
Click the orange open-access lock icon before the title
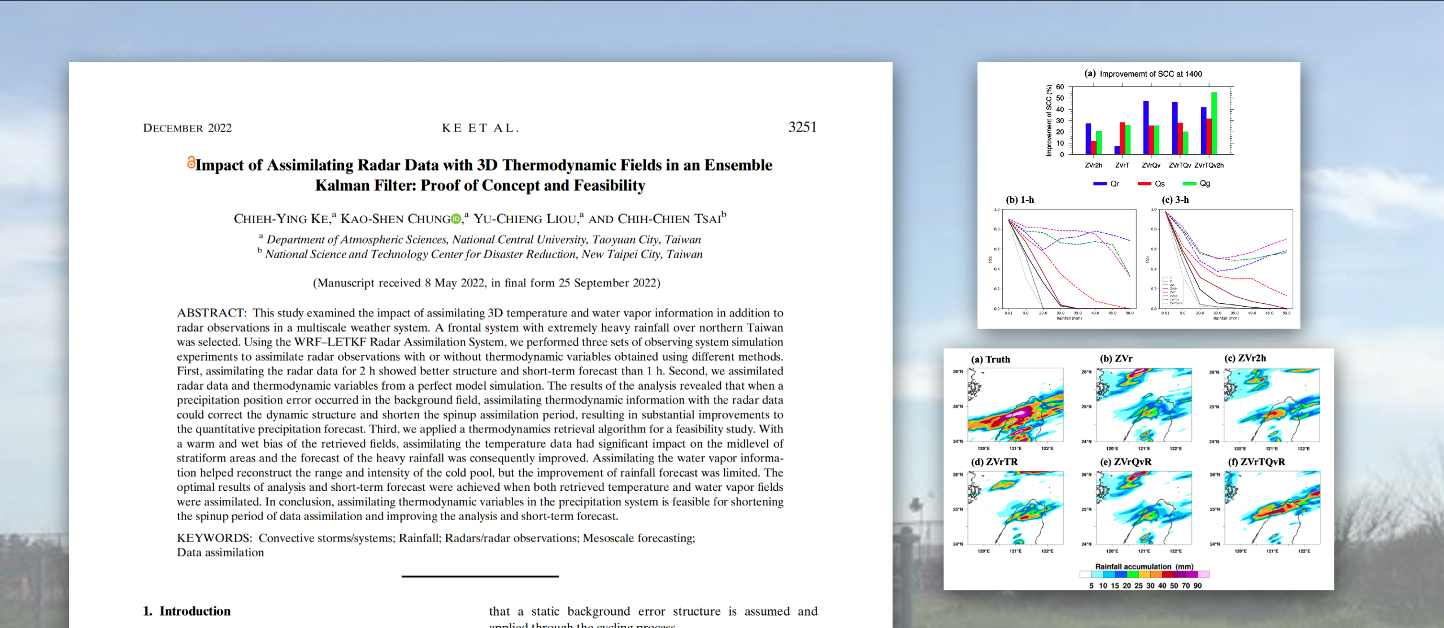191,162
